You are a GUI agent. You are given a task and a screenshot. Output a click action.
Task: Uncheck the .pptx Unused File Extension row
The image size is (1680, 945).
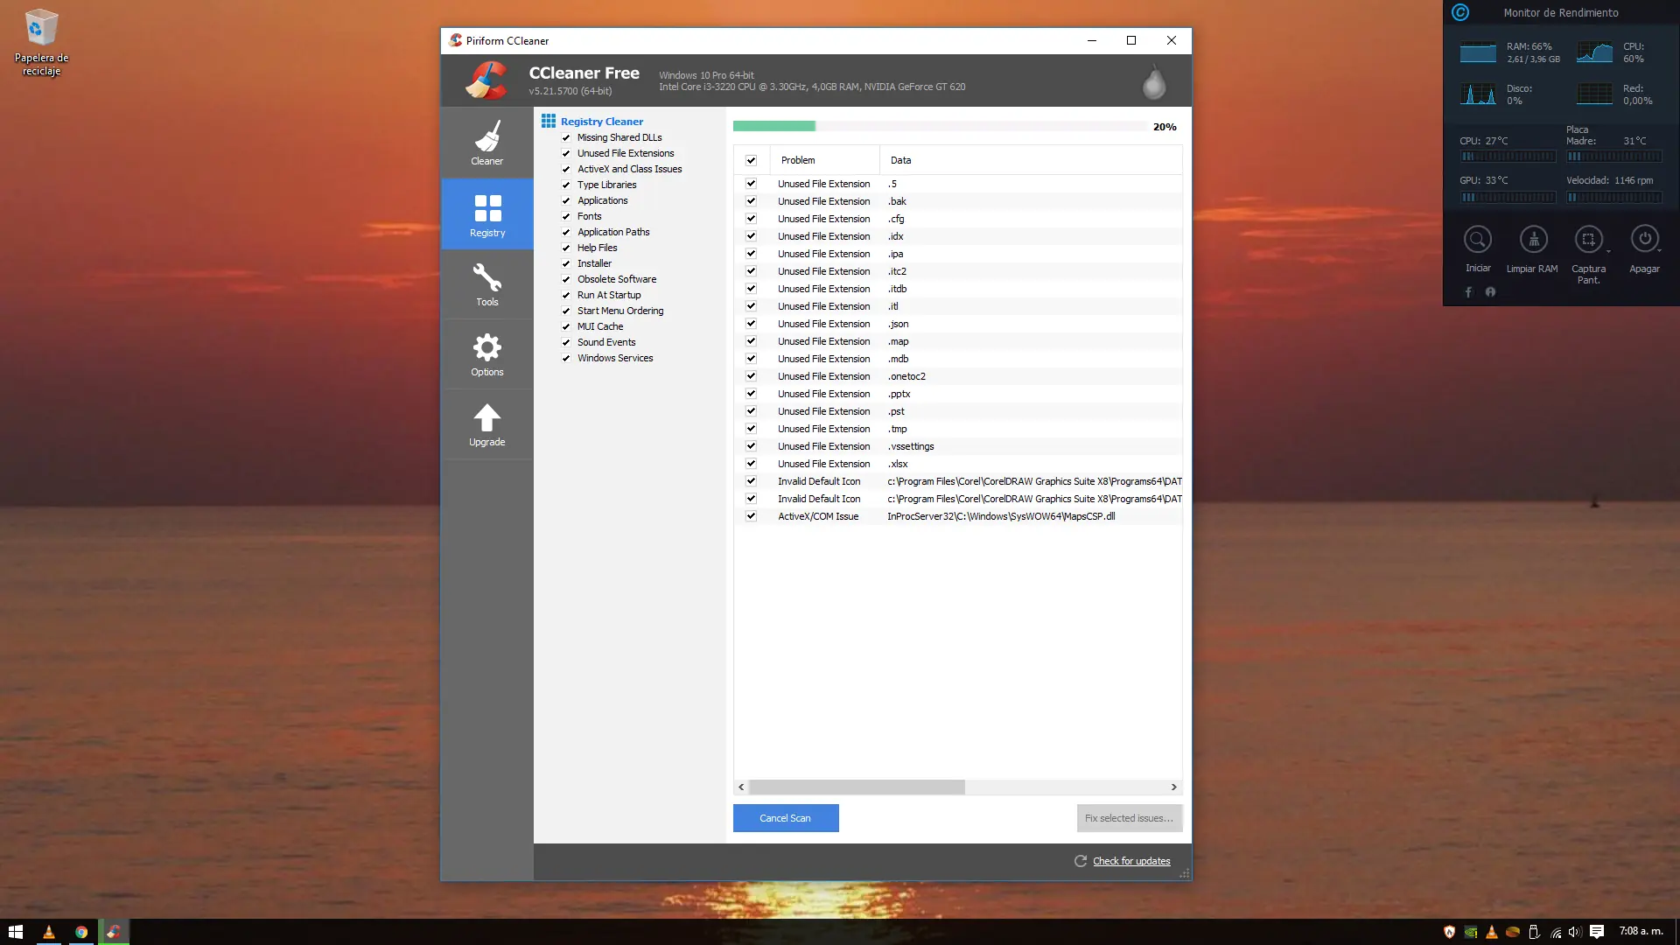(751, 394)
